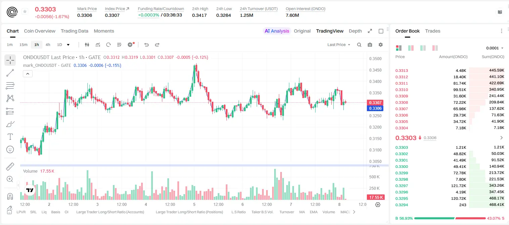Select the EMA indicator
Screen dimensions: 509x225
313,212
